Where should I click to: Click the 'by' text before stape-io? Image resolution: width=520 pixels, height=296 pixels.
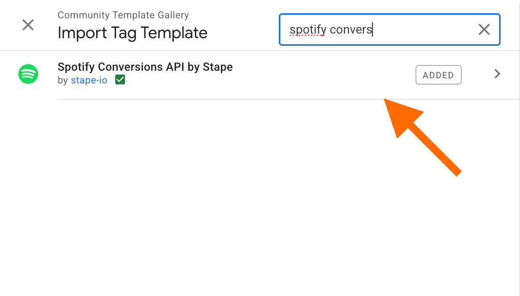coord(63,80)
